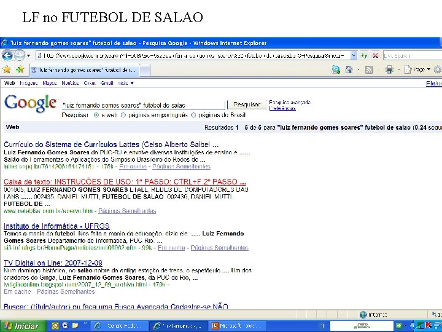
Task: Open the red 'Caixa de texto: INSTRUÇÕES DE USO' result
Action: coord(125,181)
